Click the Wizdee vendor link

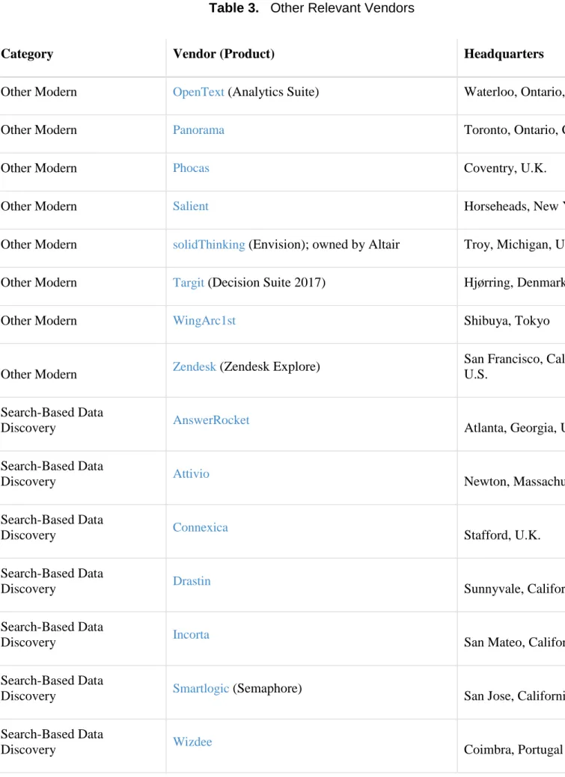pyautogui.click(x=192, y=742)
